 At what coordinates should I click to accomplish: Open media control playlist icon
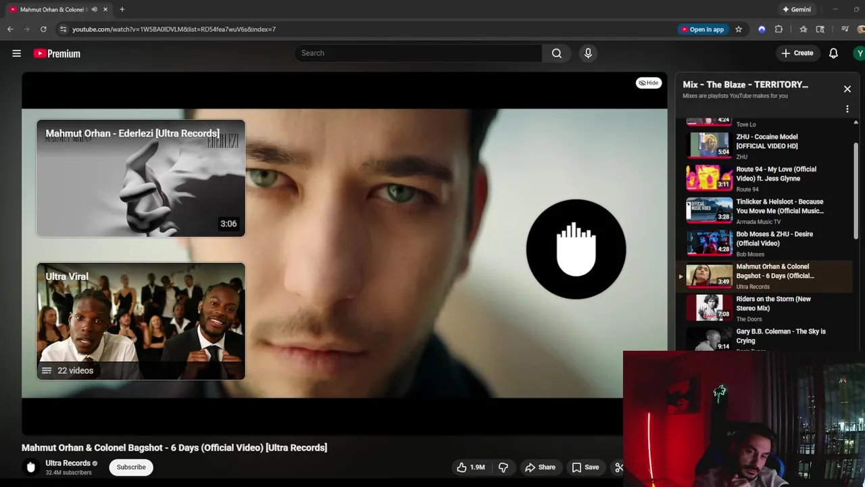coord(845,29)
